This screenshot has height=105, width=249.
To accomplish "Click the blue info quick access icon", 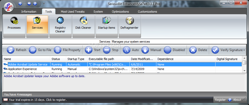I will [35, 4].
